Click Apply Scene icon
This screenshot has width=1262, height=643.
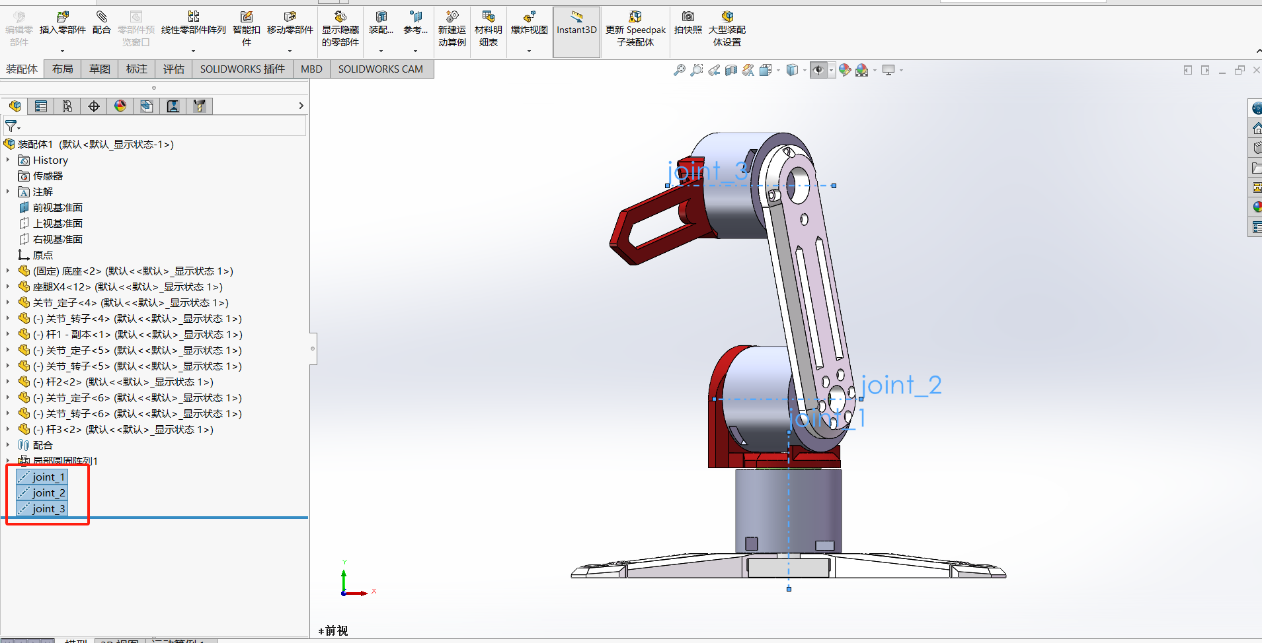[x=862, y=70]
